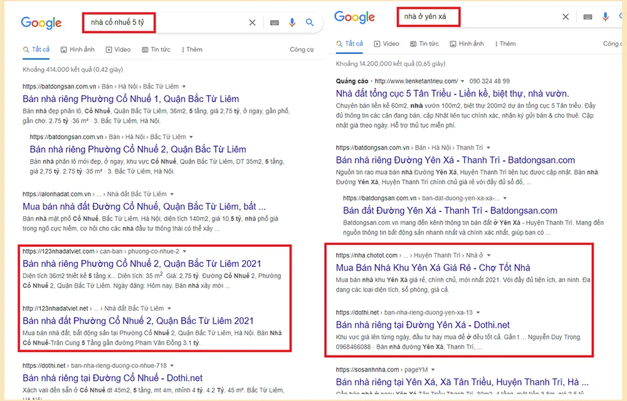Click the Google logo in left window
This screenshot has width=627, height=401.
pos(41,23)
